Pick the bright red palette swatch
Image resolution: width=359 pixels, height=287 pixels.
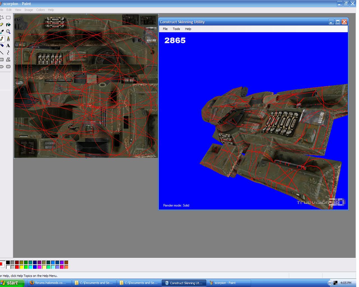[17, 267]
